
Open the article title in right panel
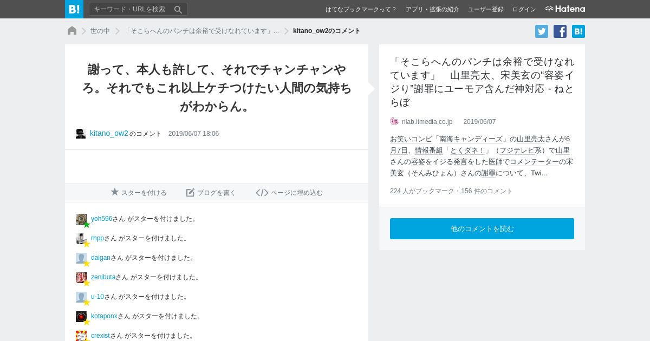482,82
